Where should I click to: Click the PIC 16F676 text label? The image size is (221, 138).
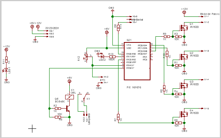[134, 88]
